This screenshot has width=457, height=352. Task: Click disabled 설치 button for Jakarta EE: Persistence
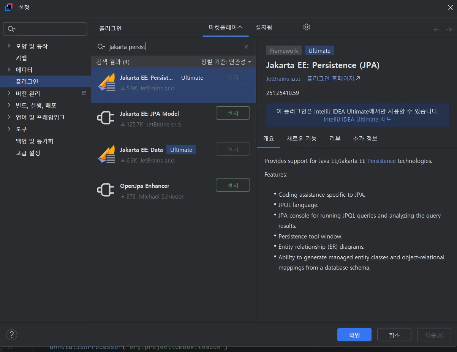pyautogui.click(x=233, y=77)
